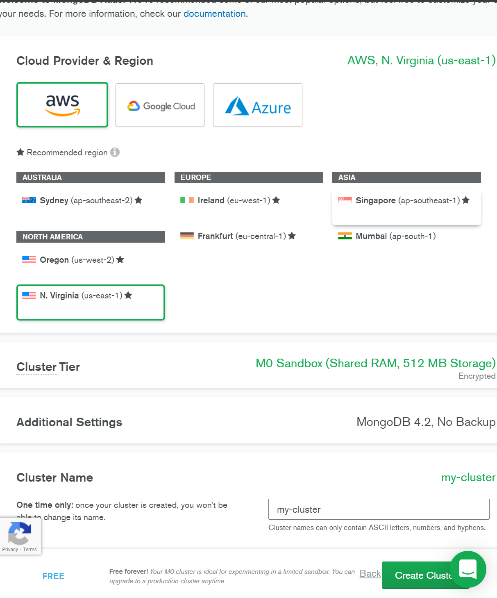Collapse the Cloud Provider & Region section
The height and width of the screenshot is (598, 497).
coord(85,61)
